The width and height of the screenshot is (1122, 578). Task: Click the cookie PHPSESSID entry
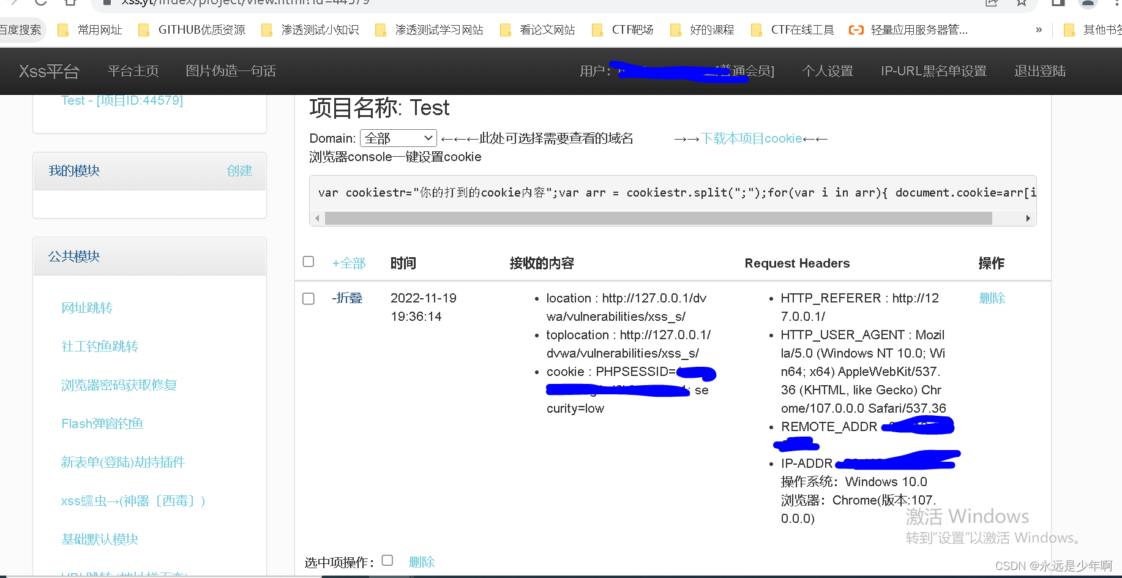point(630,390)
